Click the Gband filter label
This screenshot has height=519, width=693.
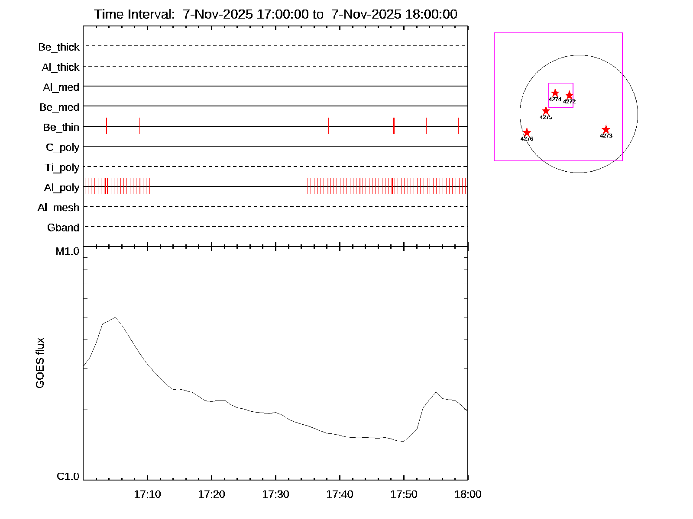[x=63, y=227]
